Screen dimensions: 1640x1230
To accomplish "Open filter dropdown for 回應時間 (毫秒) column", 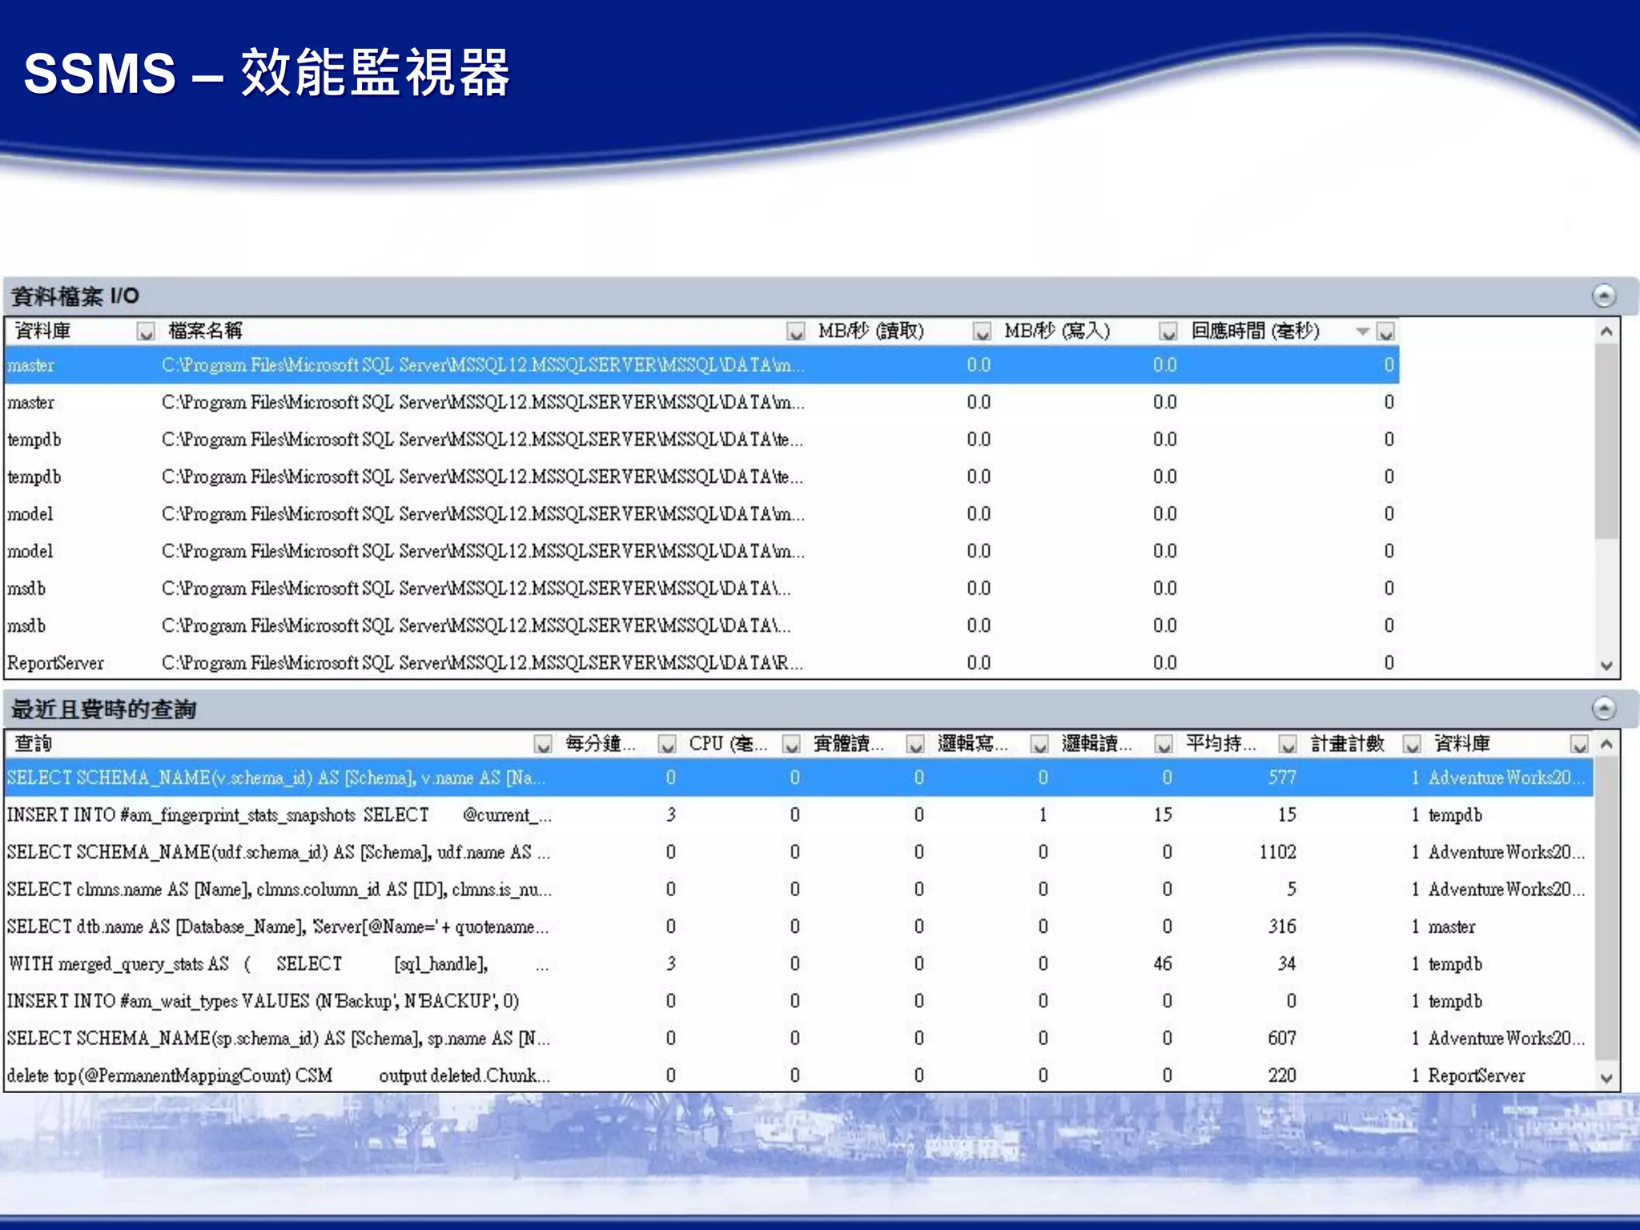I will click(x=1386, y=331).
